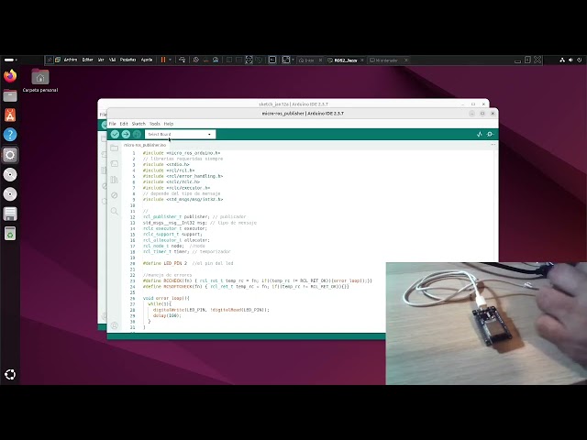Enter full screen mode in VMware toolbar
The height and width of the screenshot is (440, 587).
tap(249, 60)
